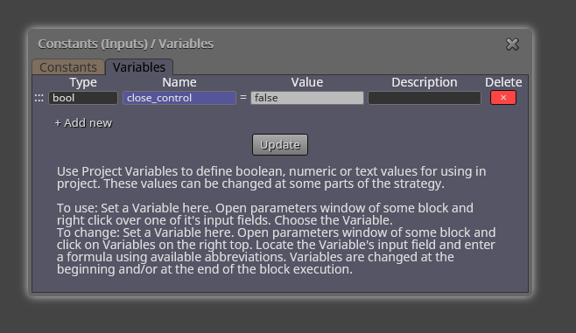This screenshot has width=576, height=333.
Task: Select the Variables tab
Action: coord(139,67)
